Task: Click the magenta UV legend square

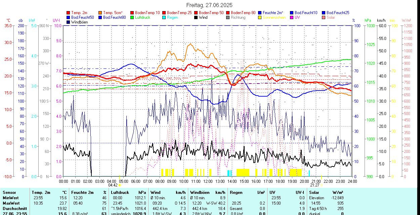Action: pyautogui.click(x=292, y=17)
